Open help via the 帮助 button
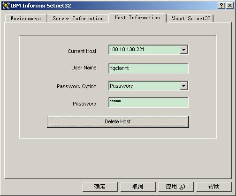Image resolution: width=236 pixels, height=196 pixels. [x=213, y=187]
